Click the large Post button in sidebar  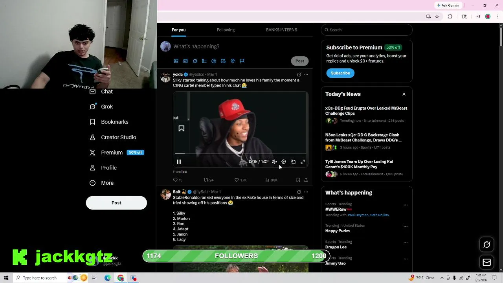116,203
